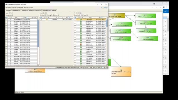Click the grid corner icon of Completed table
Viewport: 178px width, 100px height.
click(75, 18)
